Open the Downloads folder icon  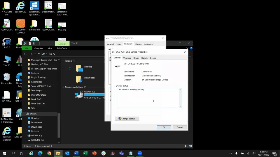pyautogui.click(x=79, y=79)
